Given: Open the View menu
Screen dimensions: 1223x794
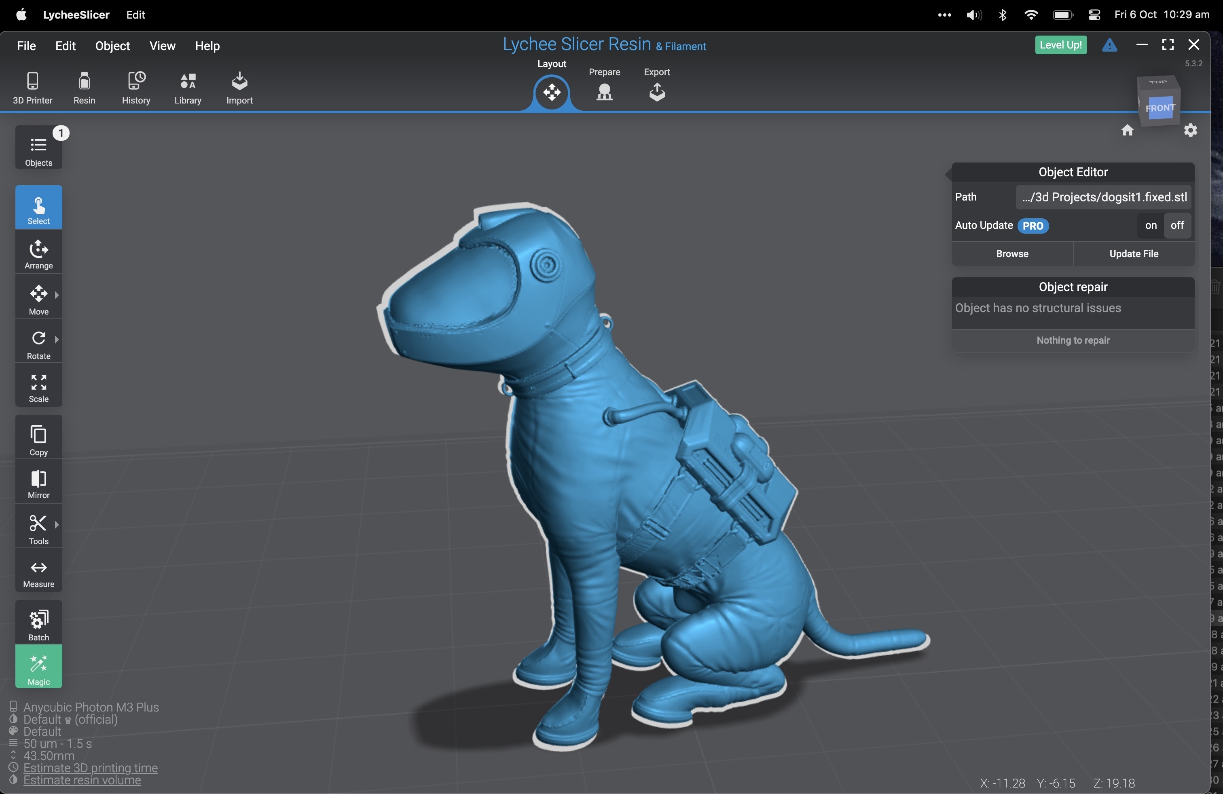Looking at the screenshot, I should click(x=163, y=46).
